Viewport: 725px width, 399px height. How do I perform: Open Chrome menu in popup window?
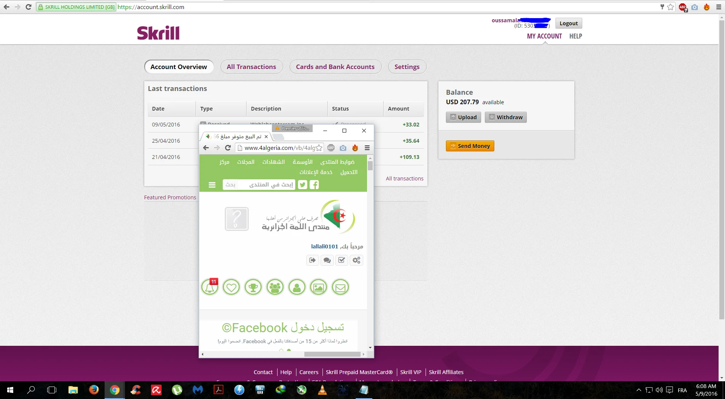click(x=367, y=148)
